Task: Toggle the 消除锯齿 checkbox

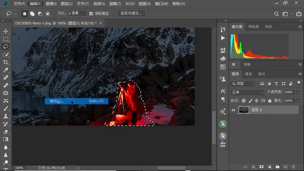Action: tap(91, 14)
